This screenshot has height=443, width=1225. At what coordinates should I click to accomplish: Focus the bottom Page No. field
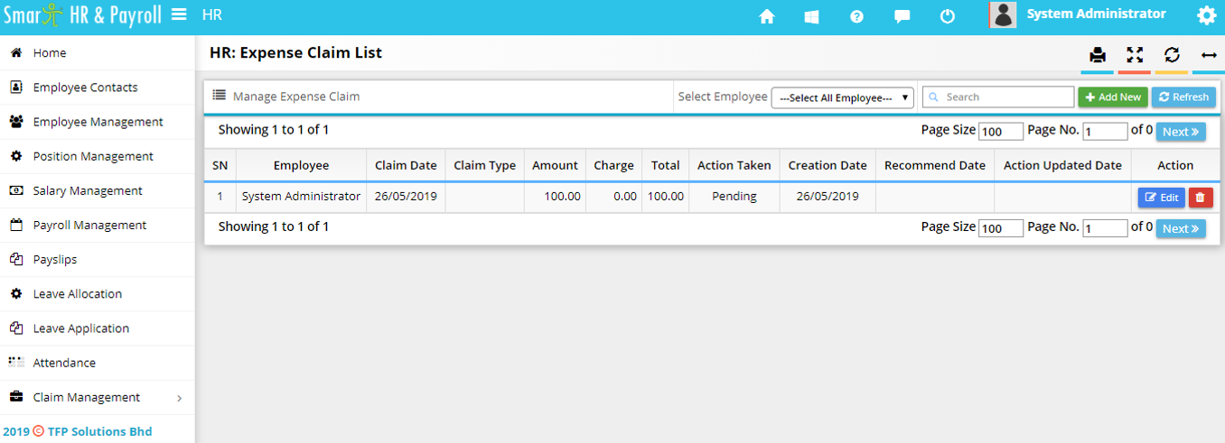pyautogui.click(x=1106, y=228)
